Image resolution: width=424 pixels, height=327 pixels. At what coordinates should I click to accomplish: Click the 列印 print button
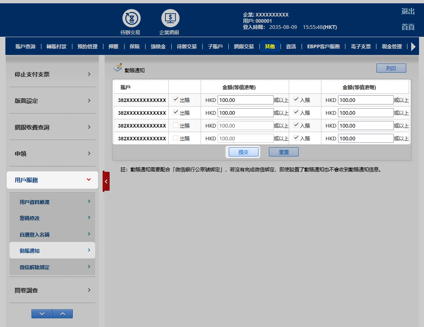(391, 68)
